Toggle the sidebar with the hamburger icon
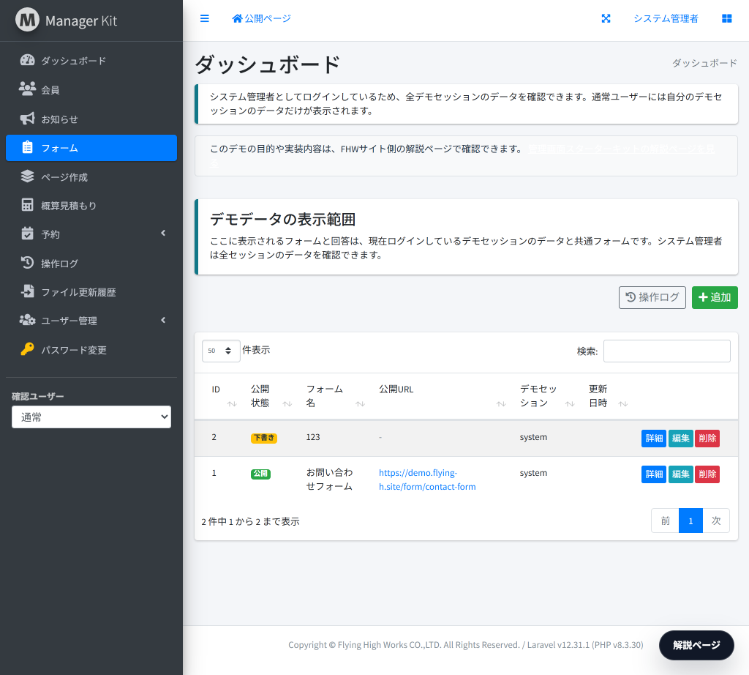Image resolution: width=749 pixels, height=675 pixels. pyautogui.click(x=205, y=18)
